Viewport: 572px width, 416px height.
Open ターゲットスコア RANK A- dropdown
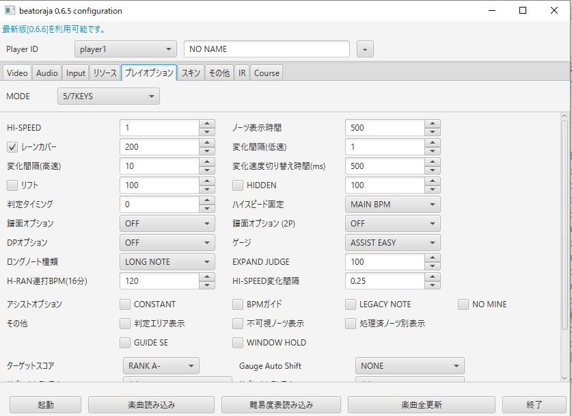[161, 365]
